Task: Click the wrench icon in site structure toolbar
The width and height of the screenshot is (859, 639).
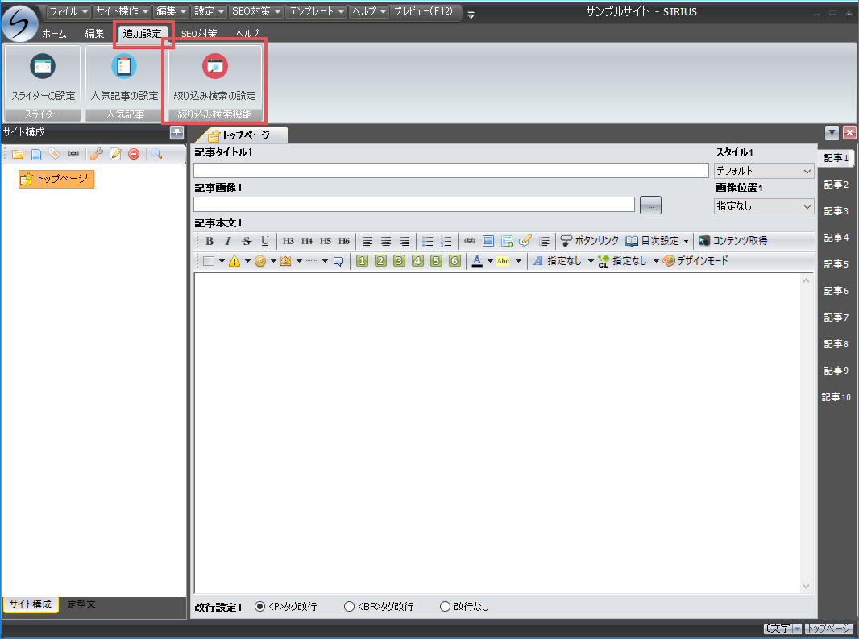Action: (x=96, y=154)
